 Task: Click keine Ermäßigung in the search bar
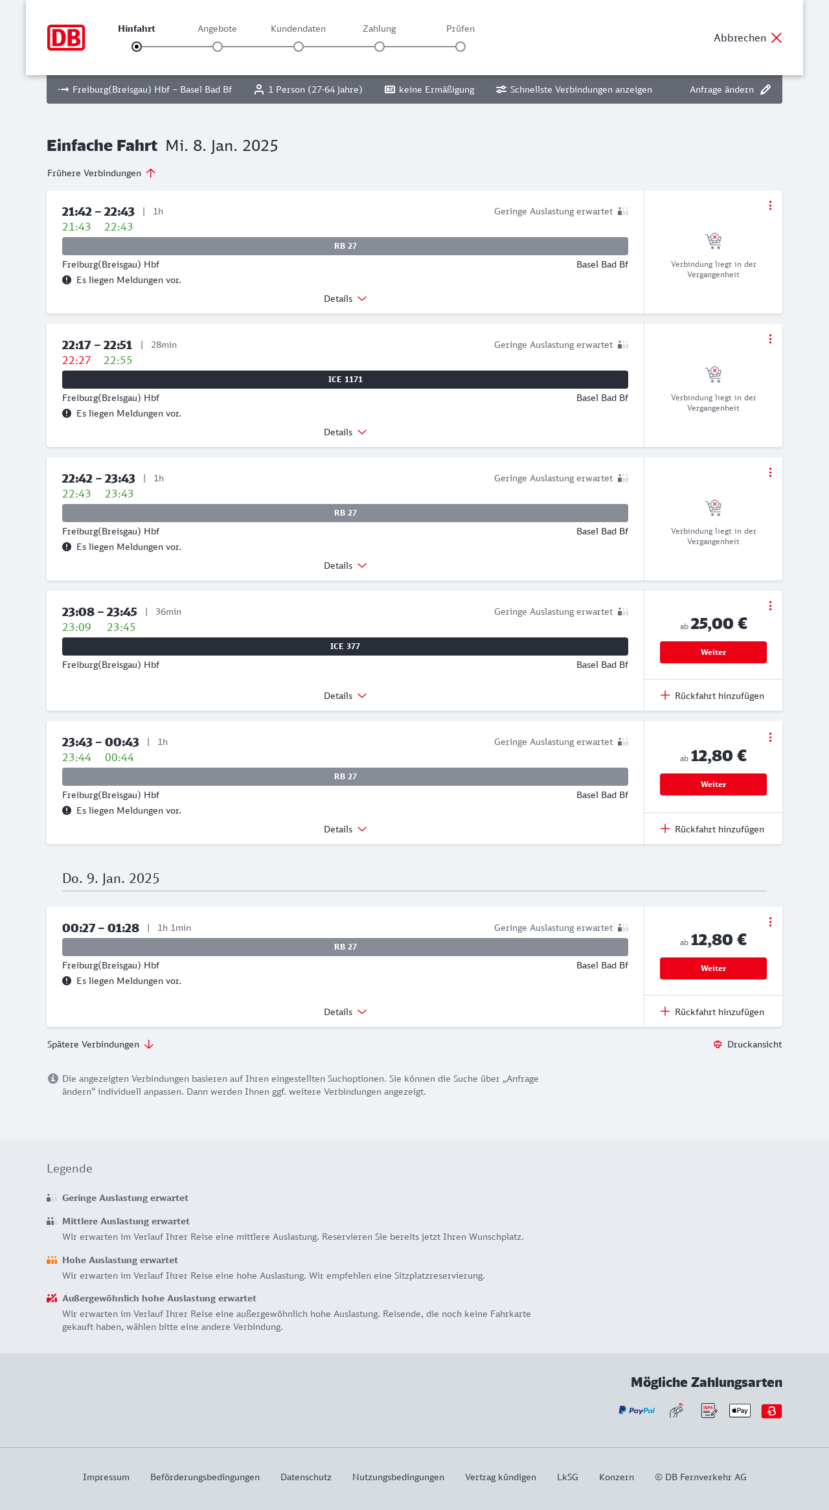[x=429, y=89]
